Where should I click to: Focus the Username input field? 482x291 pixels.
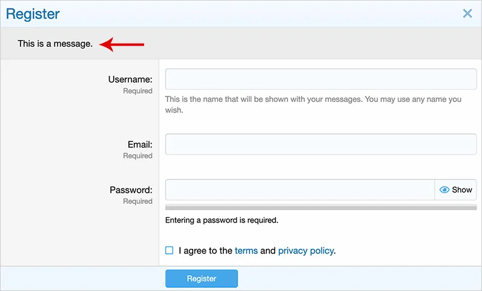point(321,79)
